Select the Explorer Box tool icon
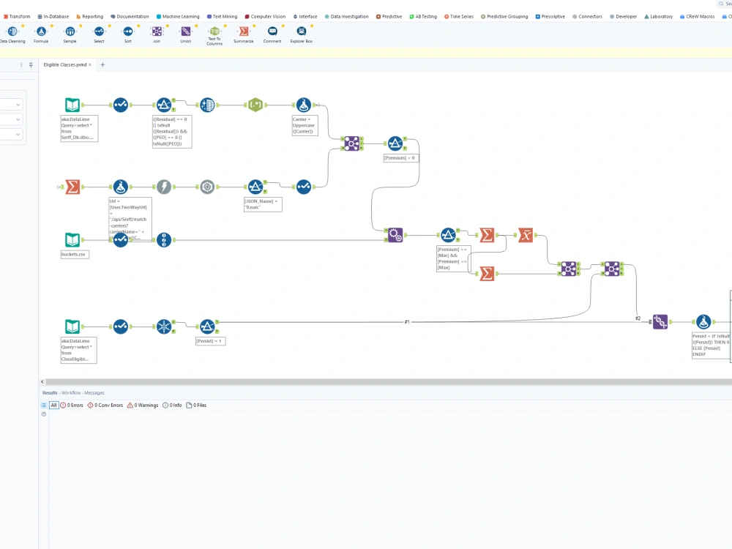 coord(301,32)
